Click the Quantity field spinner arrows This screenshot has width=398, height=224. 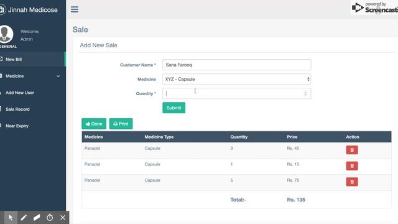(x=305, y=93)
